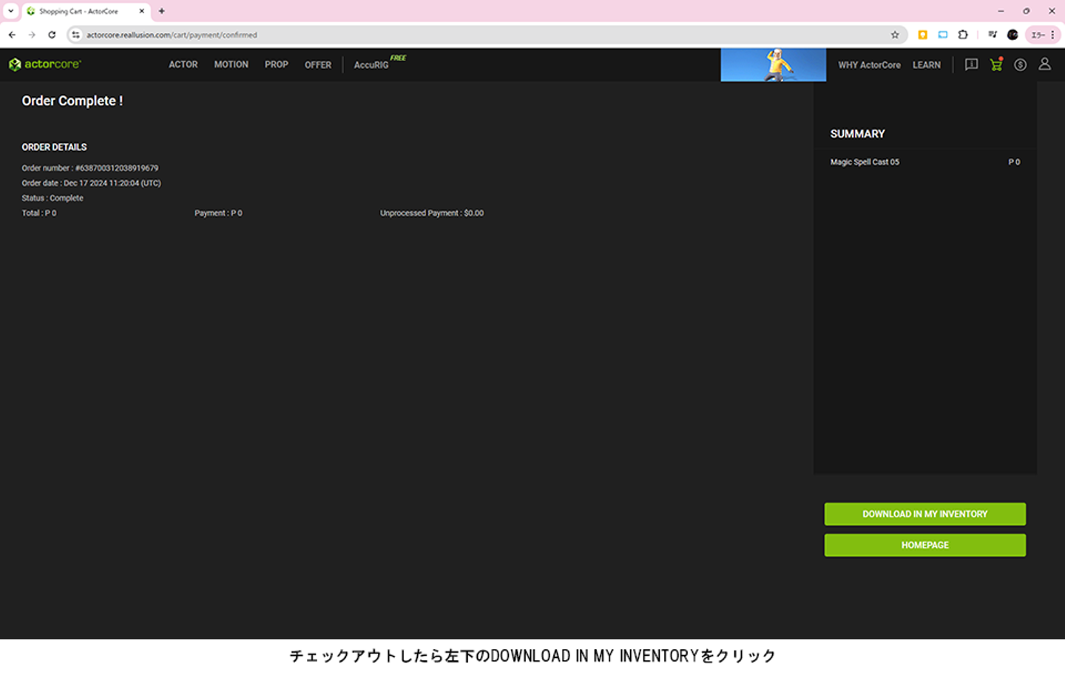Click the Magic Spell Cast 05 summary item
Screen dimensions: 1065x675
click(865, 162)
